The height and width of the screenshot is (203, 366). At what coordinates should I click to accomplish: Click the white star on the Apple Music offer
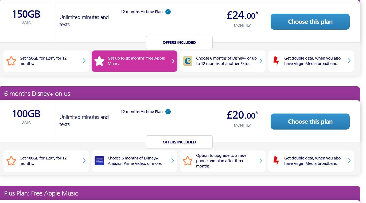point(99,61)
